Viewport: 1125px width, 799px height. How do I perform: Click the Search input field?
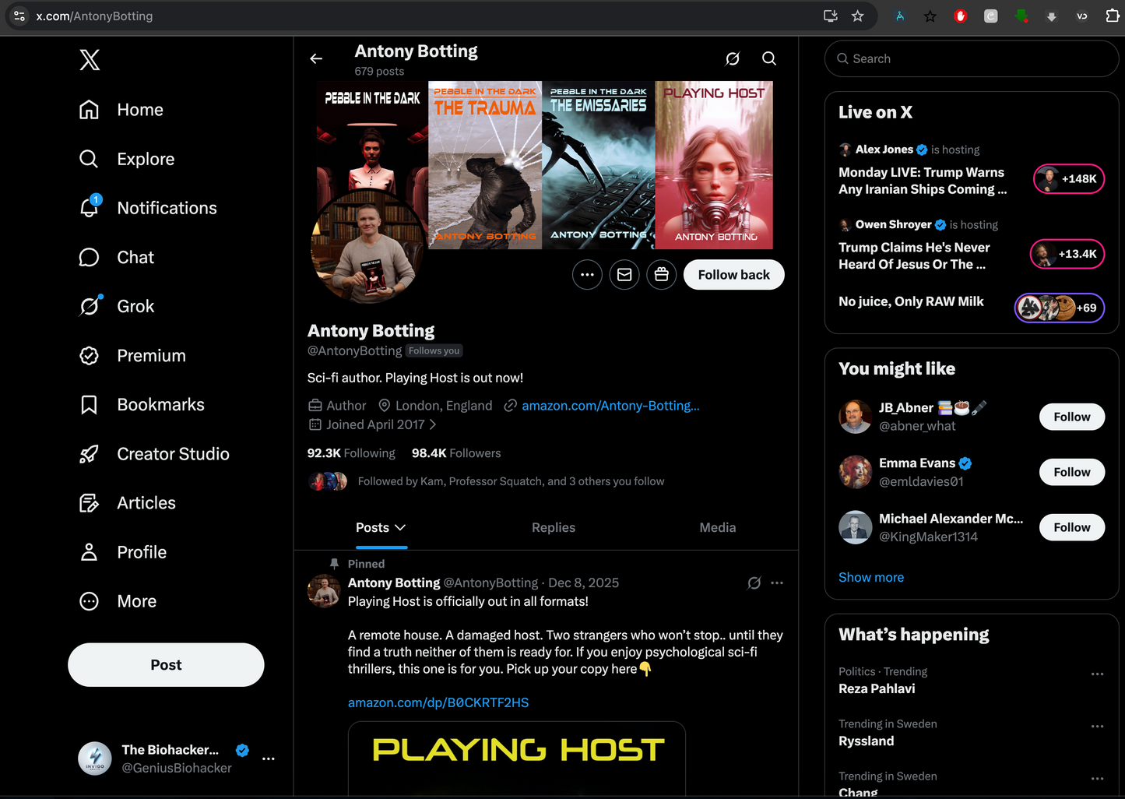coord(972,58)
